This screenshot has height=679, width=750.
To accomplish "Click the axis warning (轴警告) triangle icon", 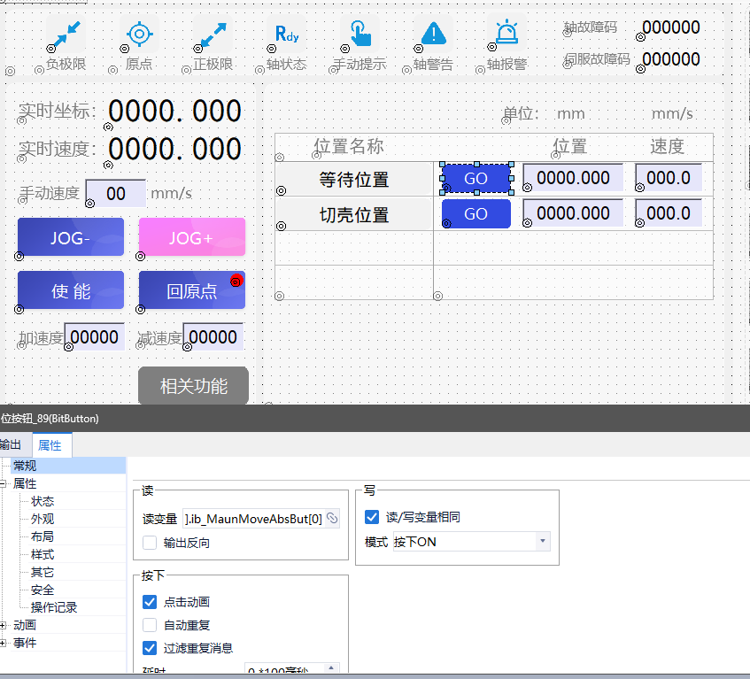I will pyautogui.click(x=433, y=35).
